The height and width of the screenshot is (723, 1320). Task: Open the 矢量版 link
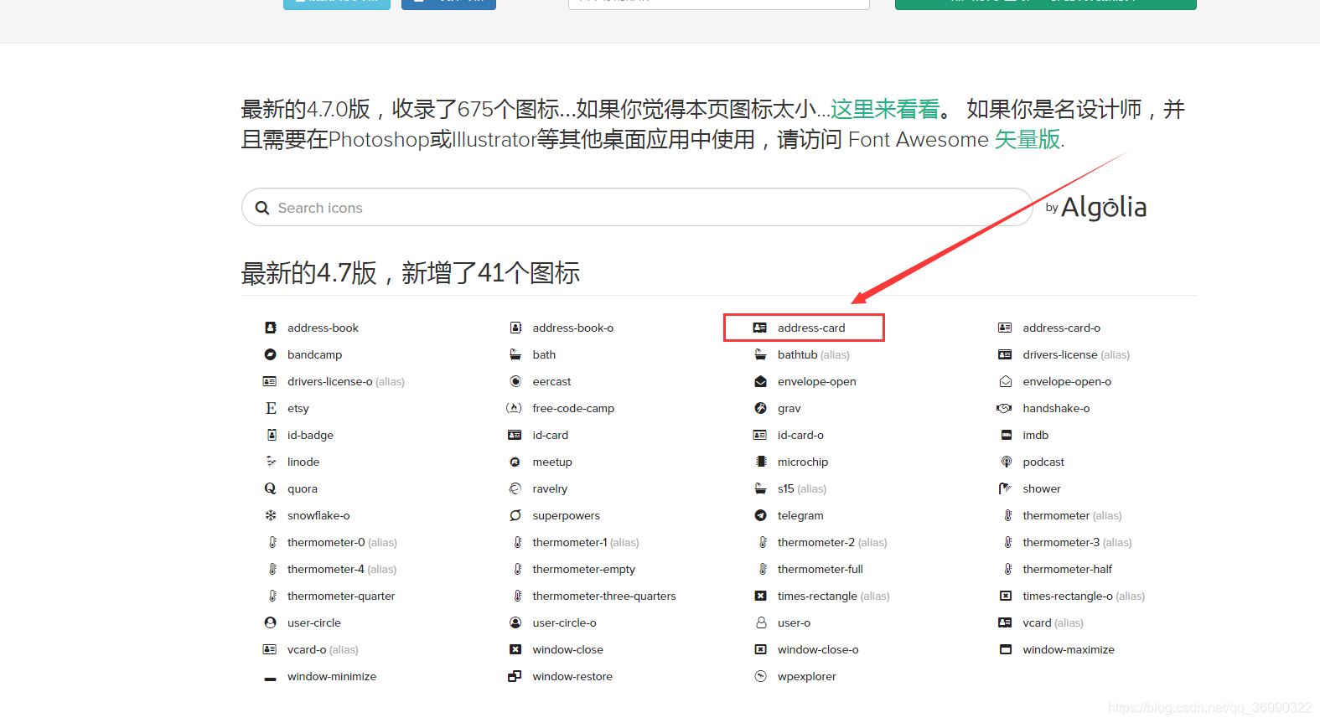[x=1028, y=139]
